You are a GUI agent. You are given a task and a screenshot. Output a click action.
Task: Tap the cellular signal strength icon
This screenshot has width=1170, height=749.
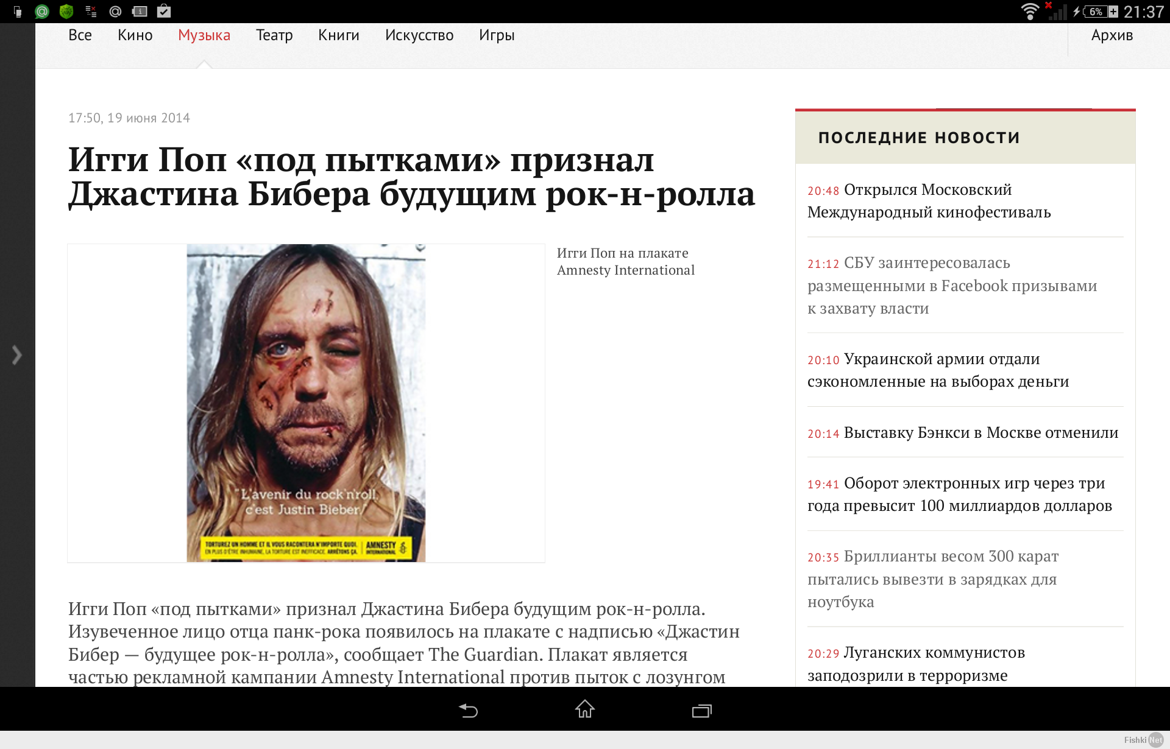tap(1057, 12)
